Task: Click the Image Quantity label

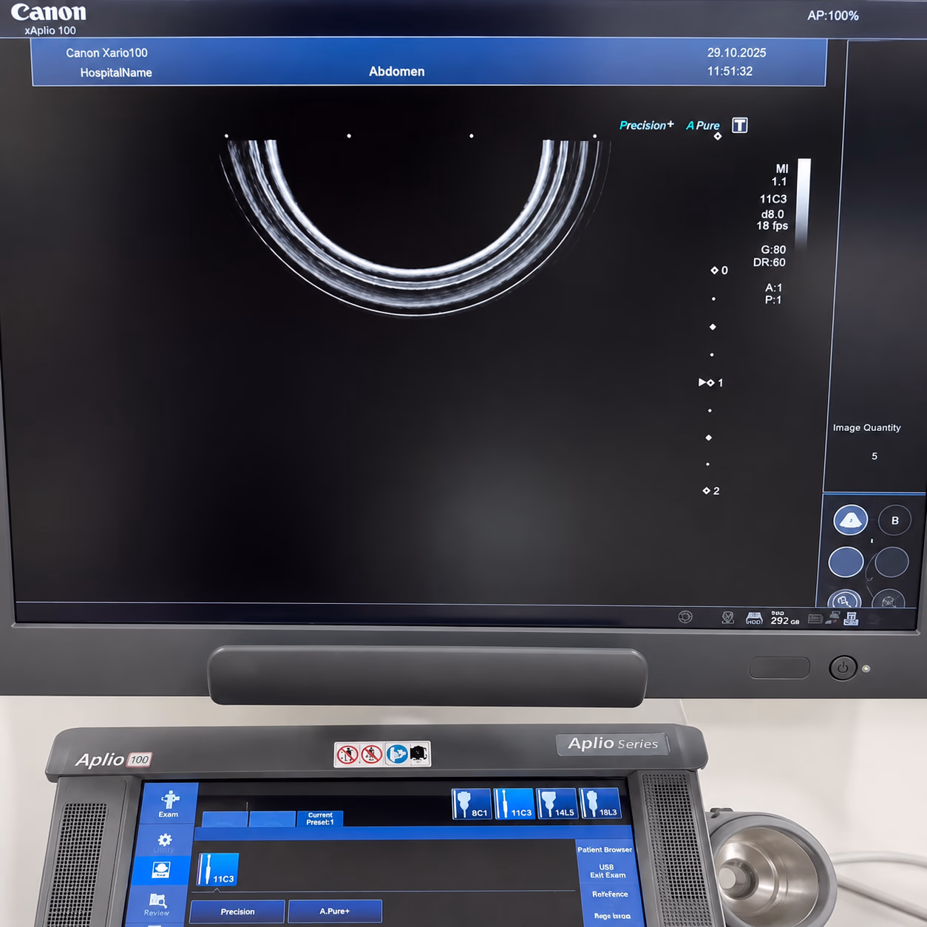Action: 866,428
